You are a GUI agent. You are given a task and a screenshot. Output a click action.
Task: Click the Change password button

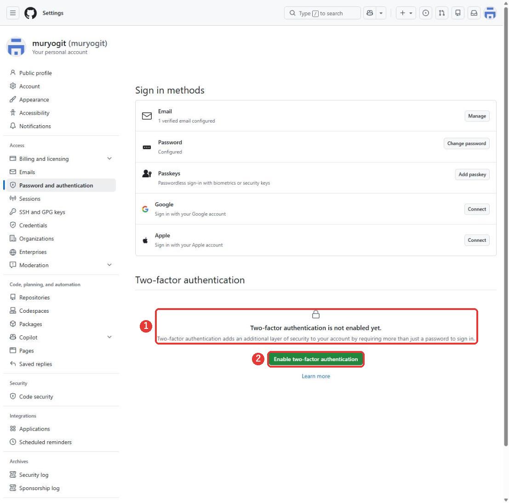pyautogui.click(x=467, y=143)
